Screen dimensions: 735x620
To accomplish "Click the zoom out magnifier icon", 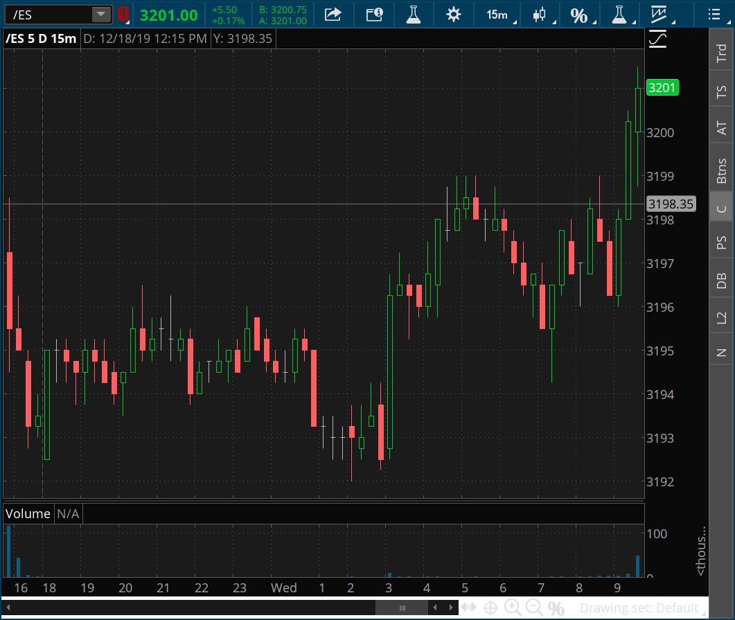I will point(534,608).
